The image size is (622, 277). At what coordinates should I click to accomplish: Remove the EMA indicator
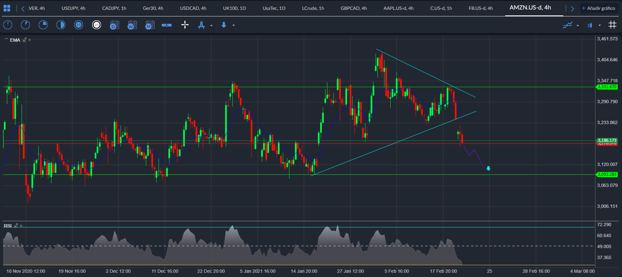pyautogui.click(x=30, y=40)
